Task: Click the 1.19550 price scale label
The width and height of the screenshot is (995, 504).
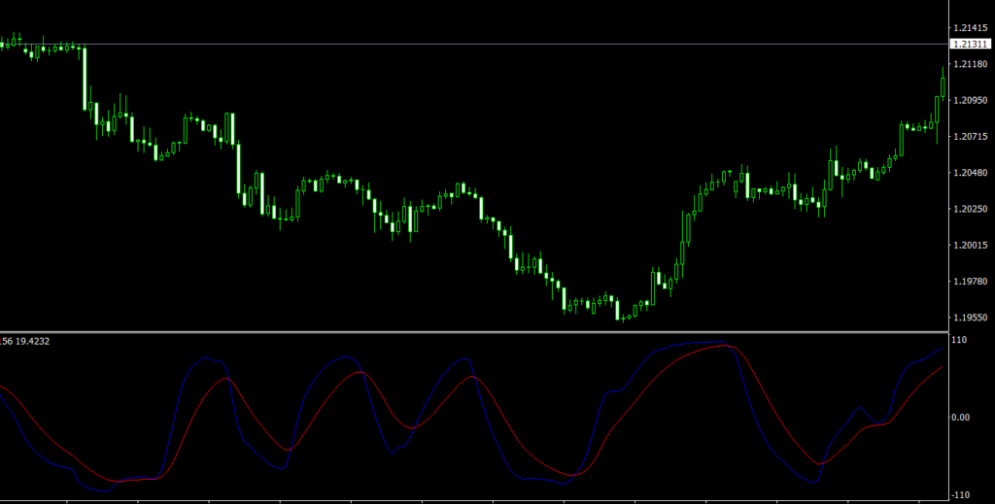Action: pos(971,317)
